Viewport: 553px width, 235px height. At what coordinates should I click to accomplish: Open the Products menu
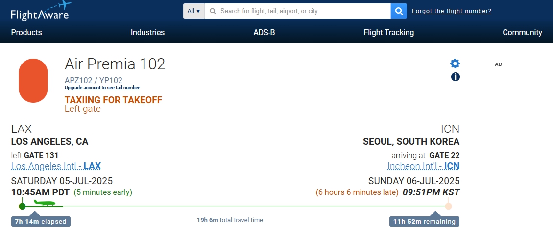pyautogui.click(x=26, y=32)
